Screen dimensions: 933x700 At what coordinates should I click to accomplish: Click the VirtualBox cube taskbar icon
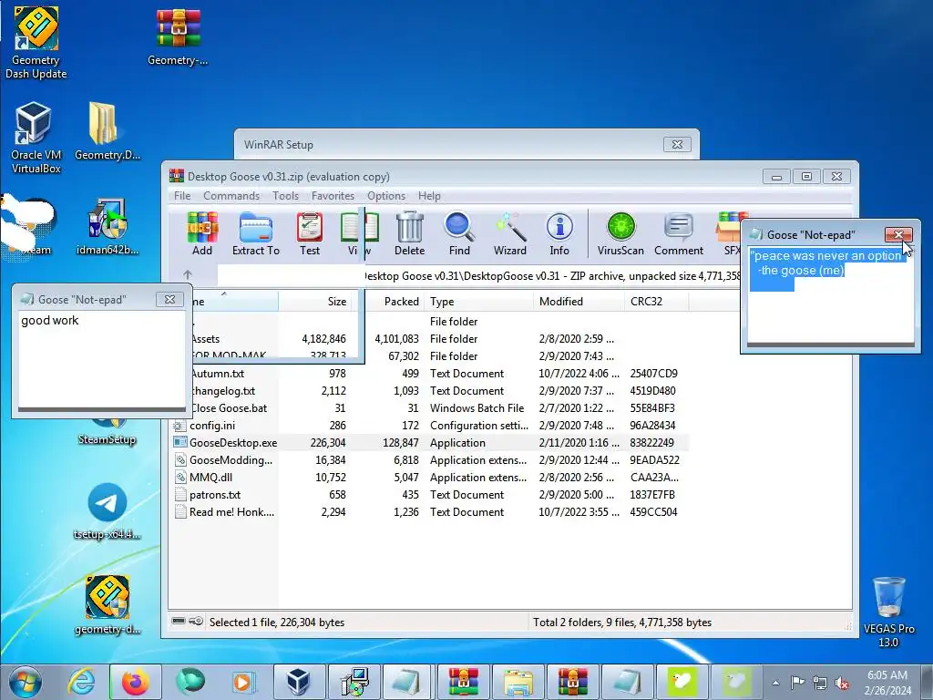tap(299, 682)
